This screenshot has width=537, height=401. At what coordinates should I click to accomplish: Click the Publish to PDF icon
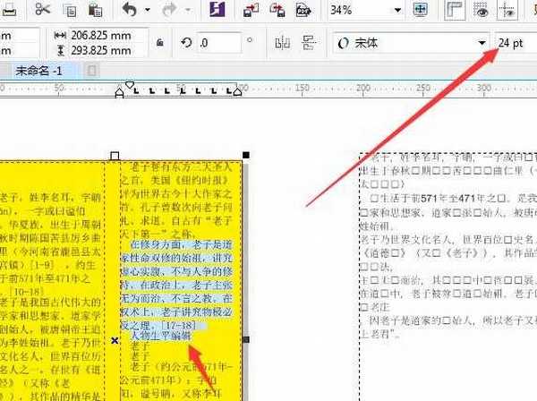coord(303,10)
